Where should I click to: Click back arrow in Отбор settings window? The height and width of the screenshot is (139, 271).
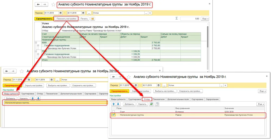114,77
